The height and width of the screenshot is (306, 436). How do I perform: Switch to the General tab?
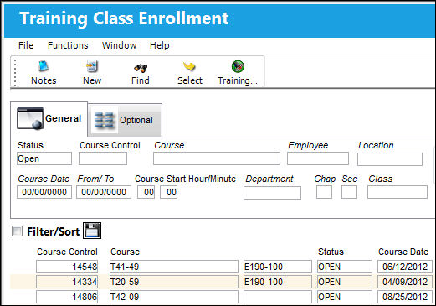point(49,119)
